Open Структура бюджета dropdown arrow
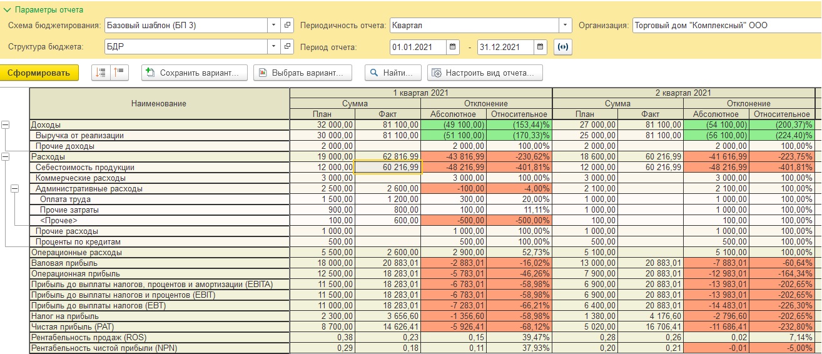822x354 pixels. tap(275, 47)
